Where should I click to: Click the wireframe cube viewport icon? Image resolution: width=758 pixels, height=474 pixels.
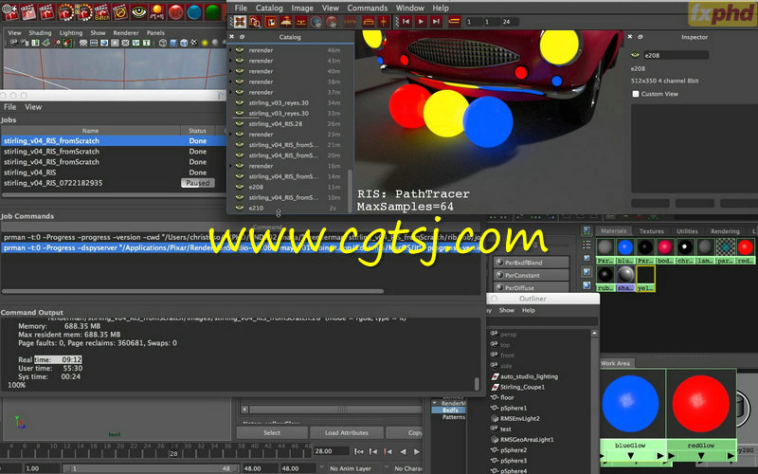pyautogui.click(x=163, y=43)
